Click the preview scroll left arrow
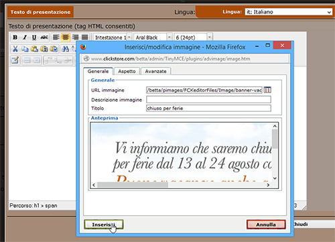335x242 pixels. coord(94,185)
